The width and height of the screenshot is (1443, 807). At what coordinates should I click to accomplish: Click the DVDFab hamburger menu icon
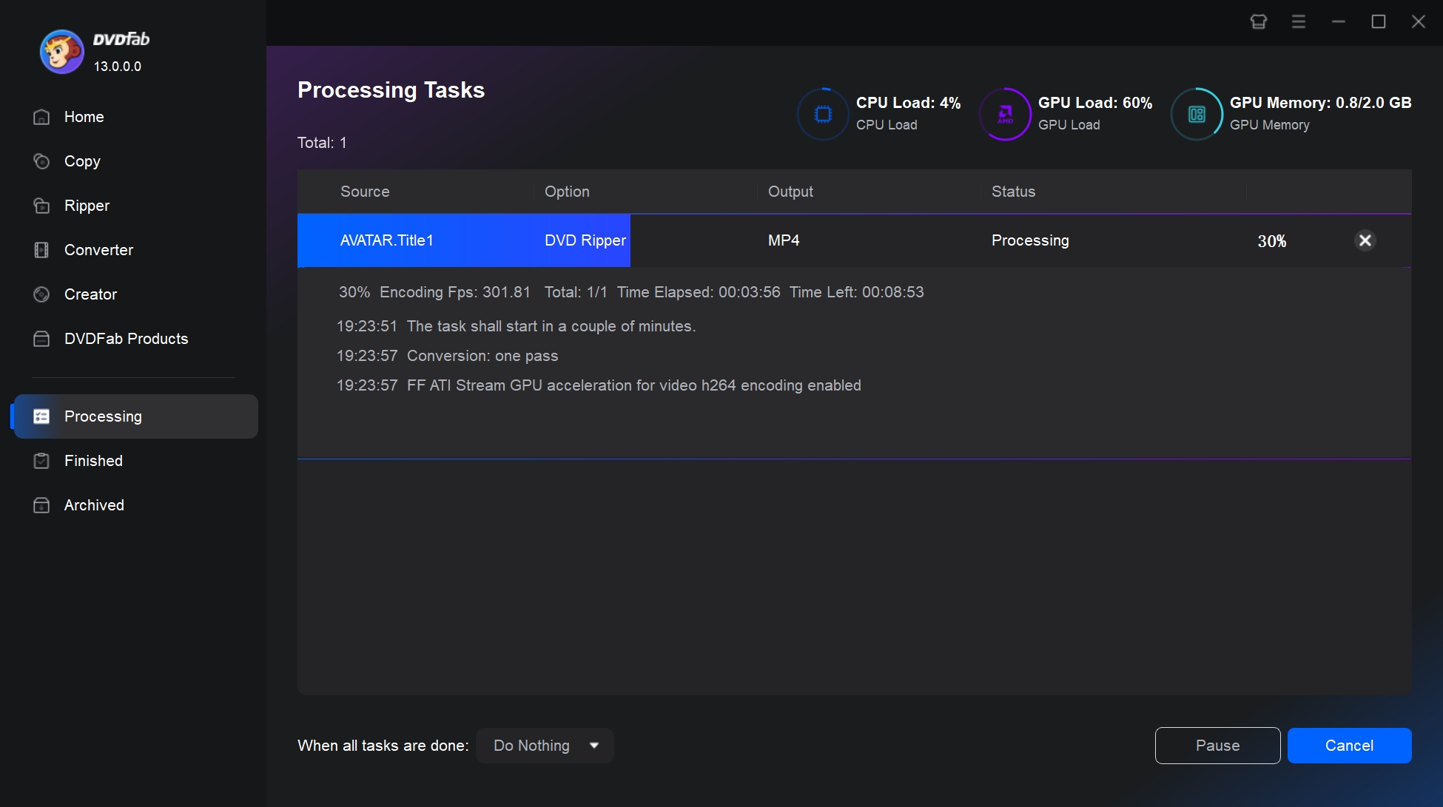[1299, 21]
